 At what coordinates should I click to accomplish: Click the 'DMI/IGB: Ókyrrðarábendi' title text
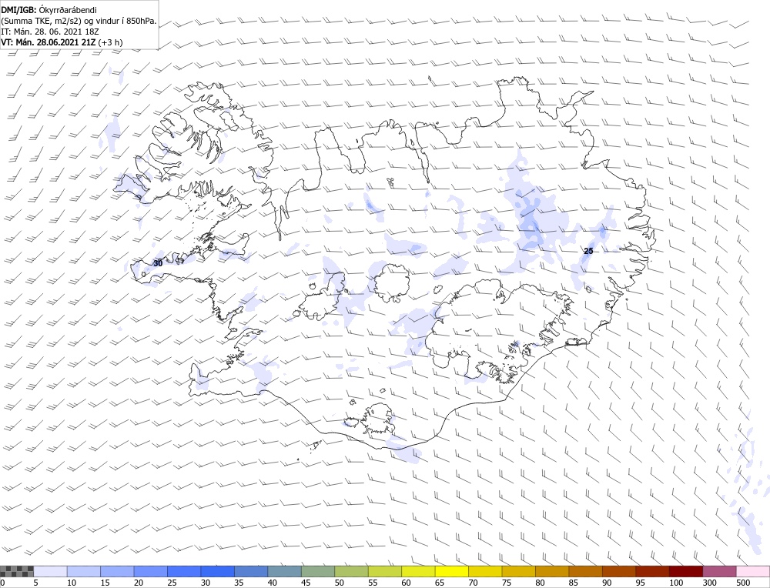[49, 10]
